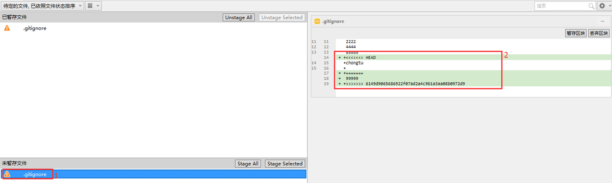
Task: Select unstaged .gitignore under 未暂存文件
Action: point(153,174)
